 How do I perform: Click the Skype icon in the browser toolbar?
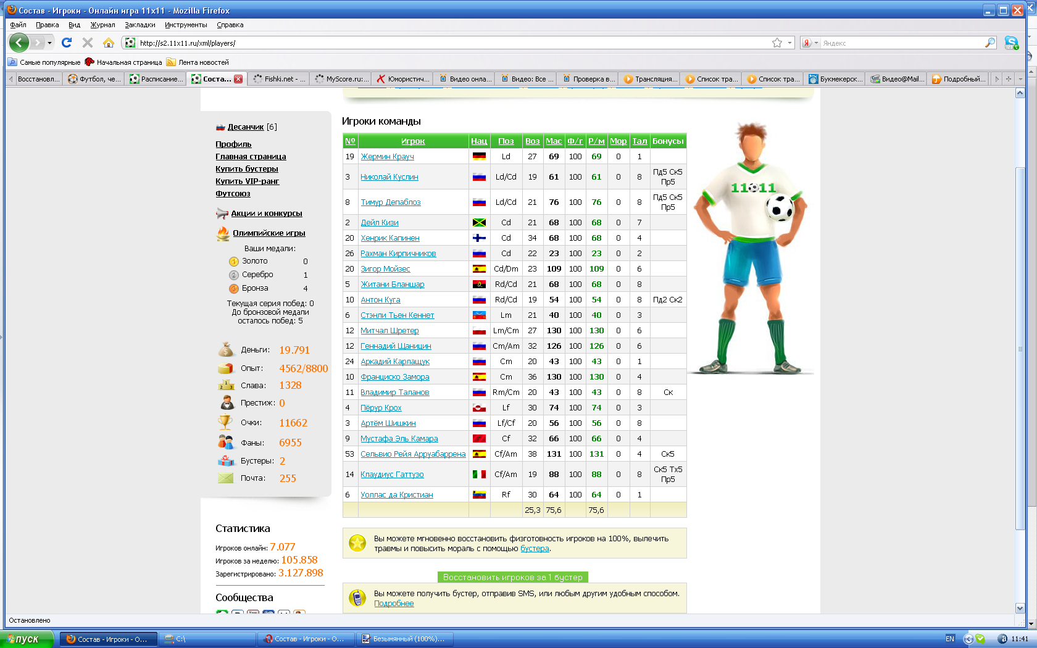pyautogui.click(x=1011, y=43)
